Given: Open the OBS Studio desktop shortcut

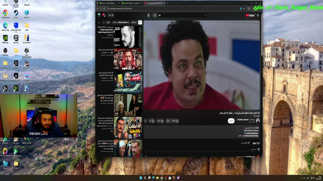Looking at the screenshot, I should click(x=5, y=52).
